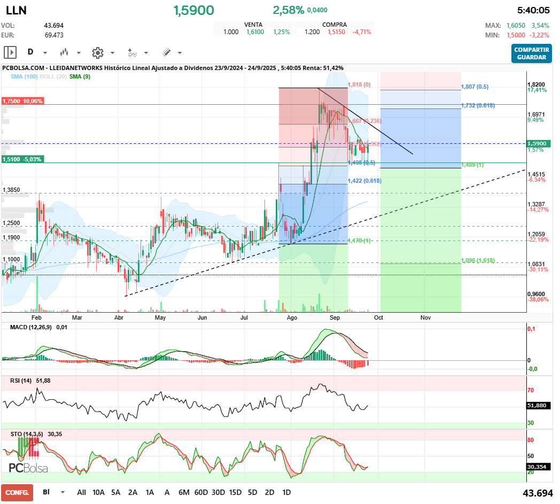
Task: Click the COMPRA price 1,5150
Action: 337,32
